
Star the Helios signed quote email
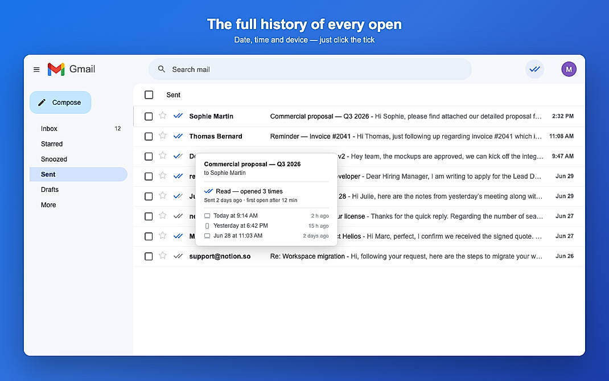163,236
